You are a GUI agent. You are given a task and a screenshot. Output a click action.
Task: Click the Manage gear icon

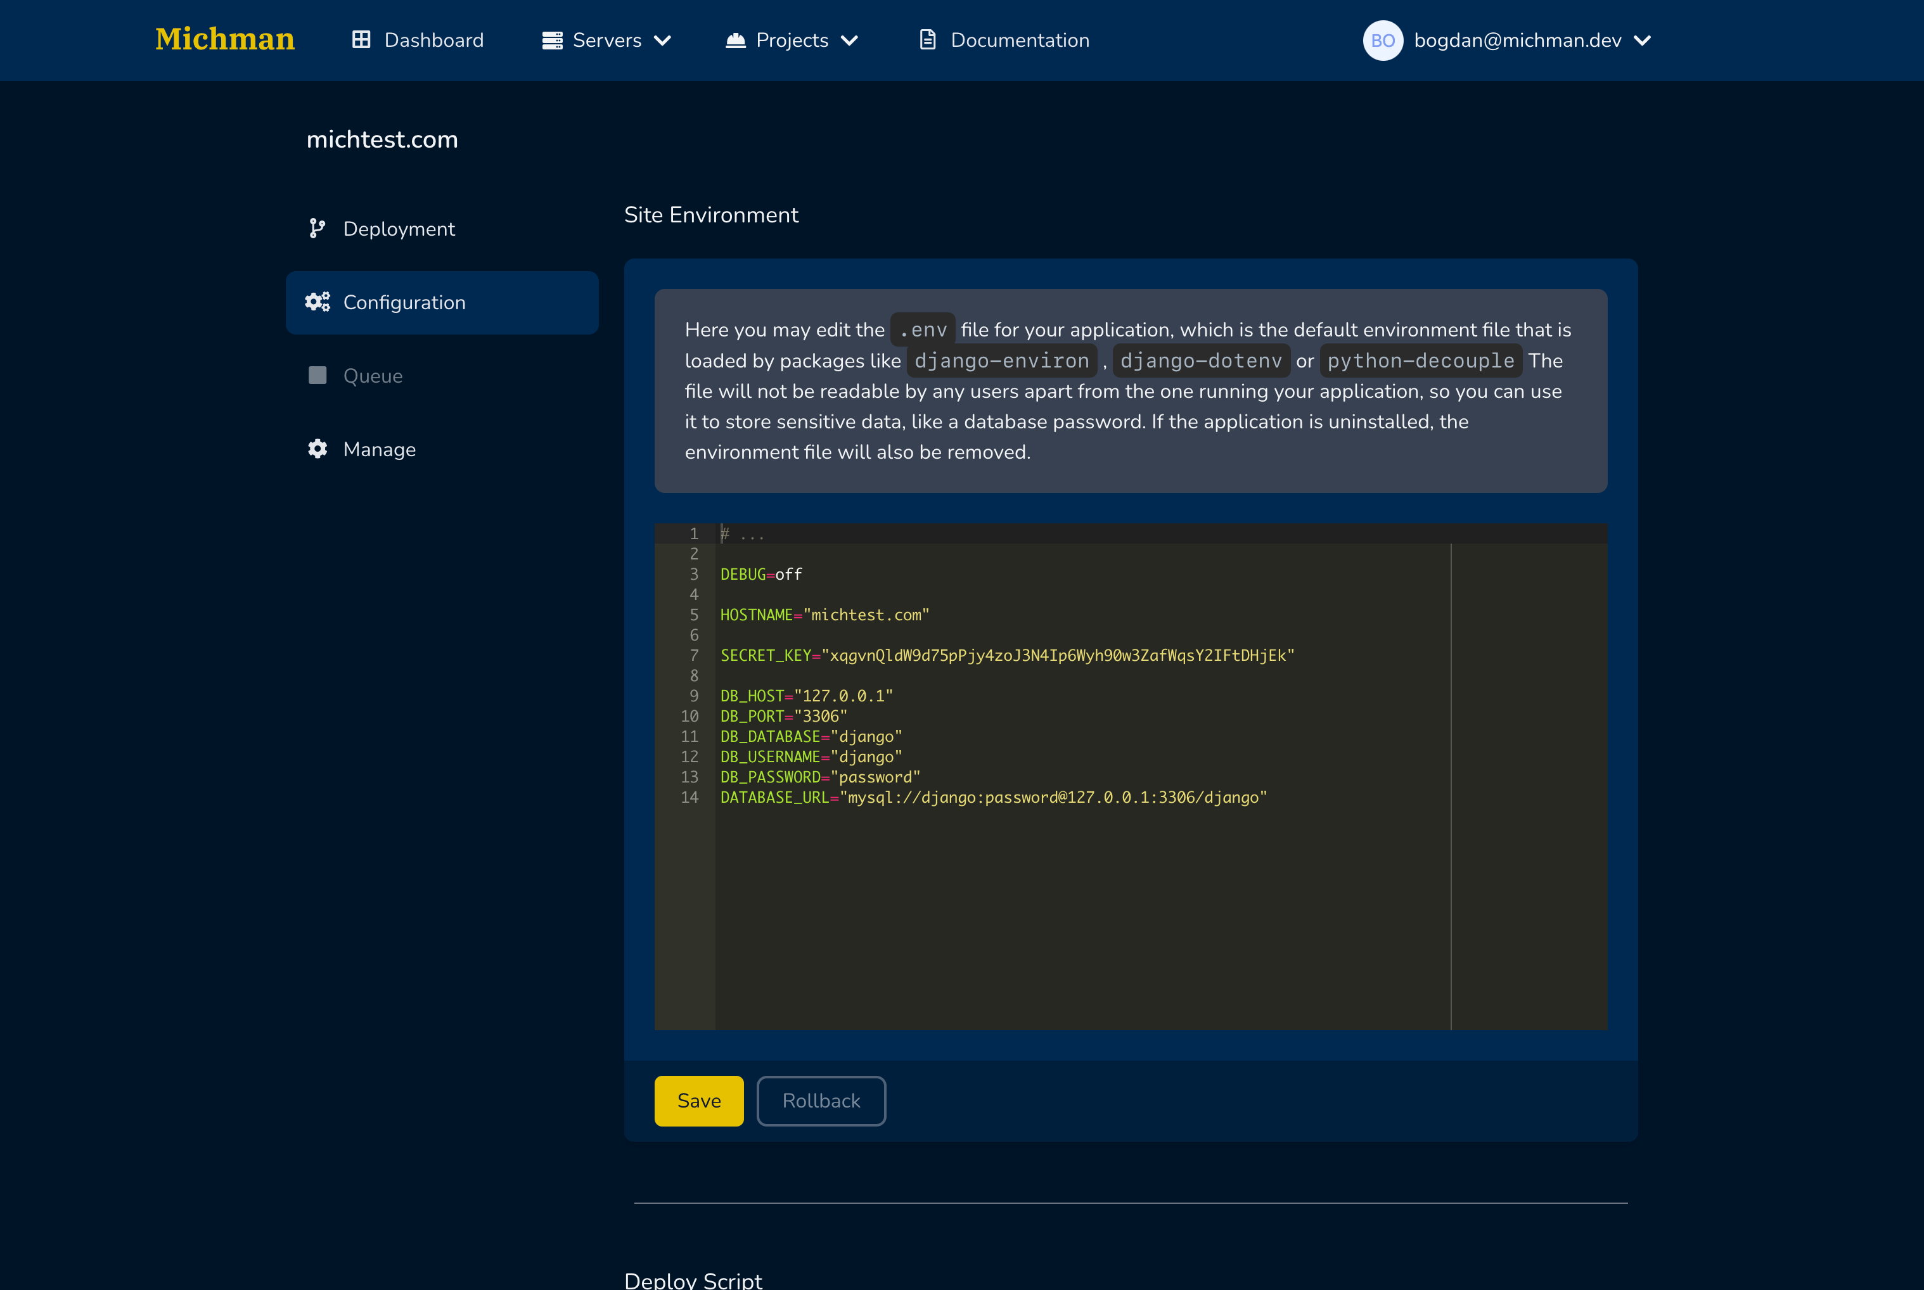coord(317,449)
